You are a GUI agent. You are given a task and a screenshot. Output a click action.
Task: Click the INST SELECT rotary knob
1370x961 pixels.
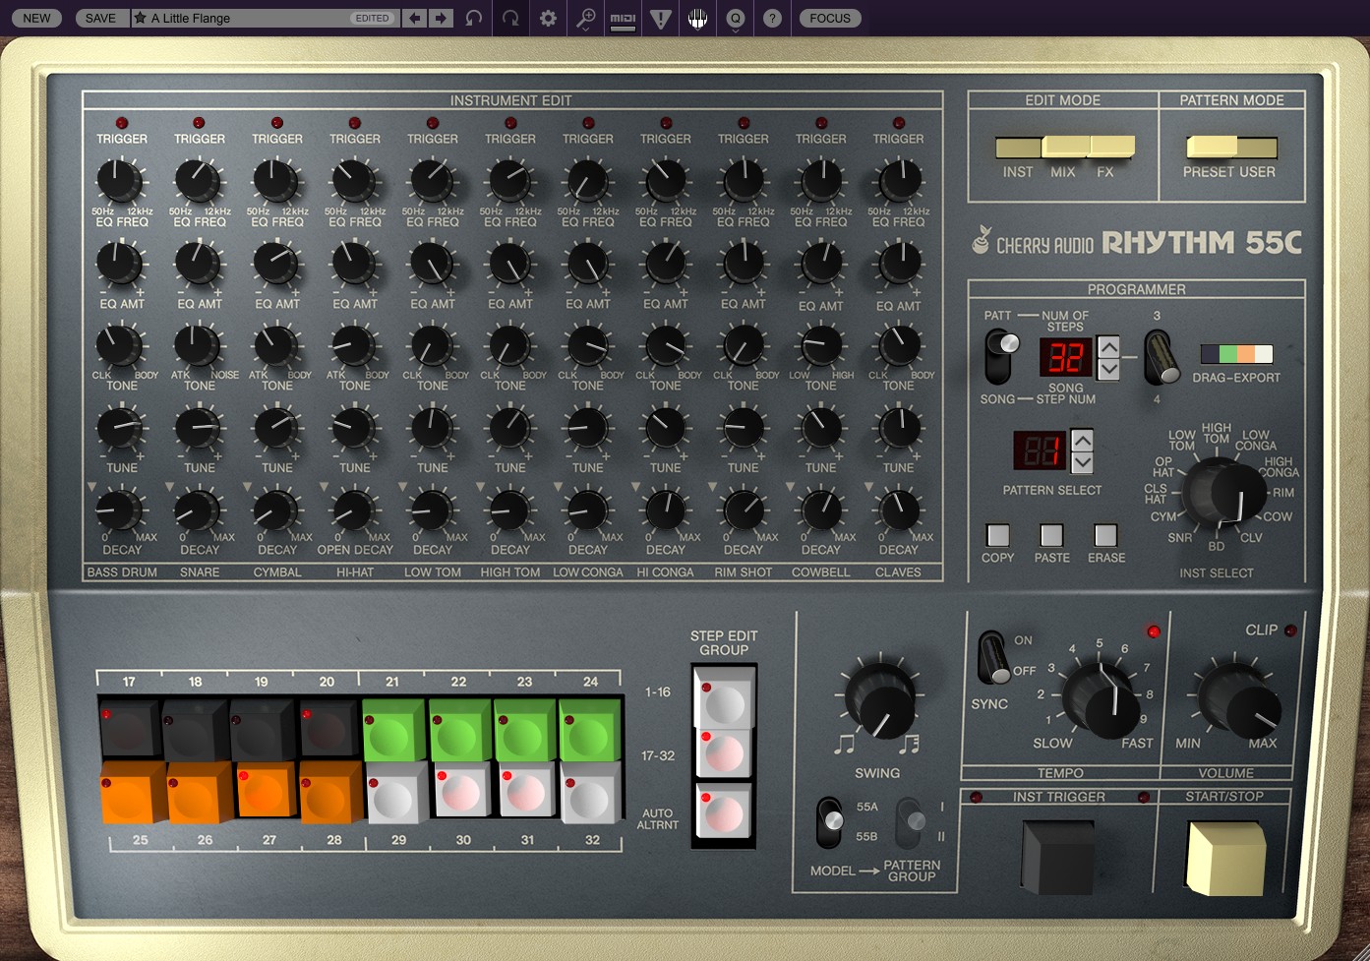tap(1224, 492)
